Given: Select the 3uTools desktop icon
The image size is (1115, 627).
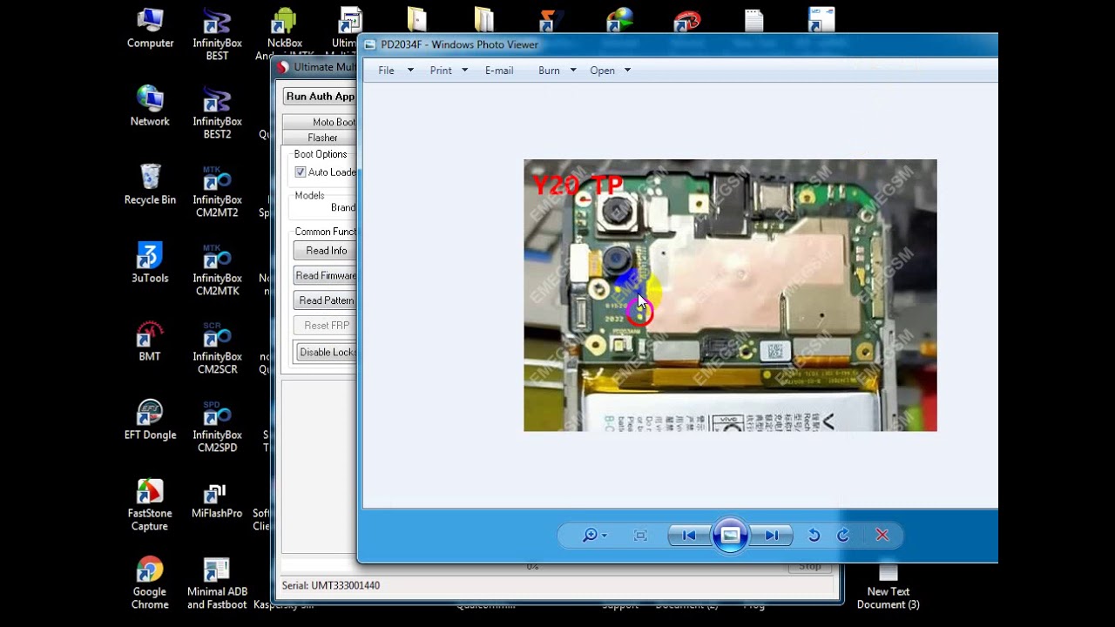Looking at the screenshot, I should pyautogui.click(x=150, y=263).
